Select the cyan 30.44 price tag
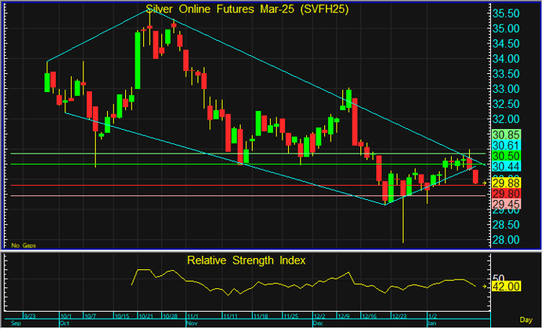Viewport: 543px width, 329px height. click(x=506, y=166)
